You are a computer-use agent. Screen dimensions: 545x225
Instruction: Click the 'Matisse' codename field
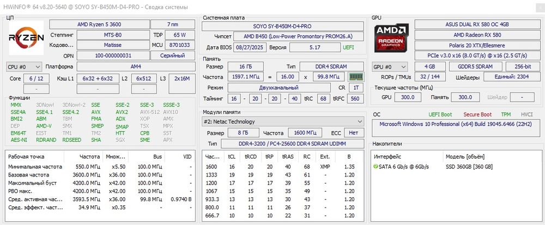point(113,45)
